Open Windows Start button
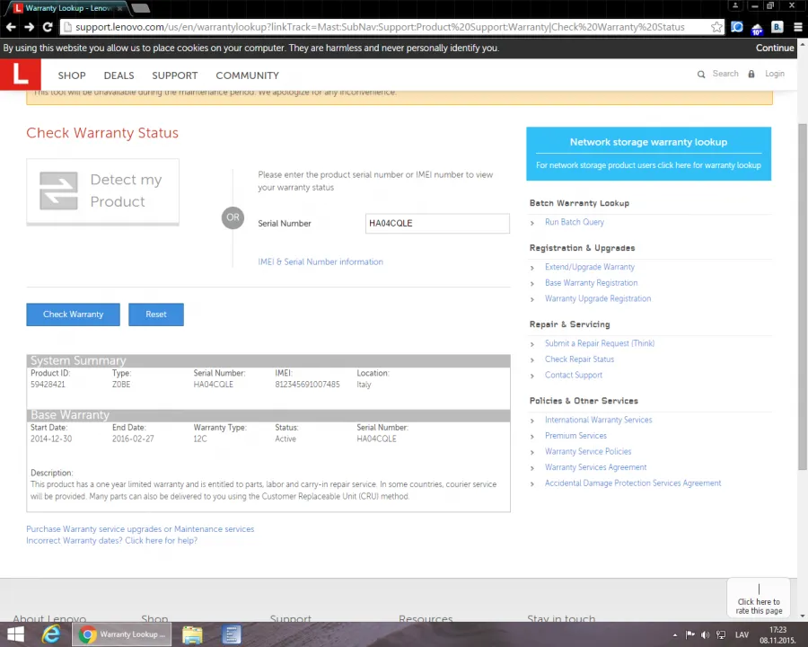The width and height of the screenshot is (808, 647). pos(15,634)
